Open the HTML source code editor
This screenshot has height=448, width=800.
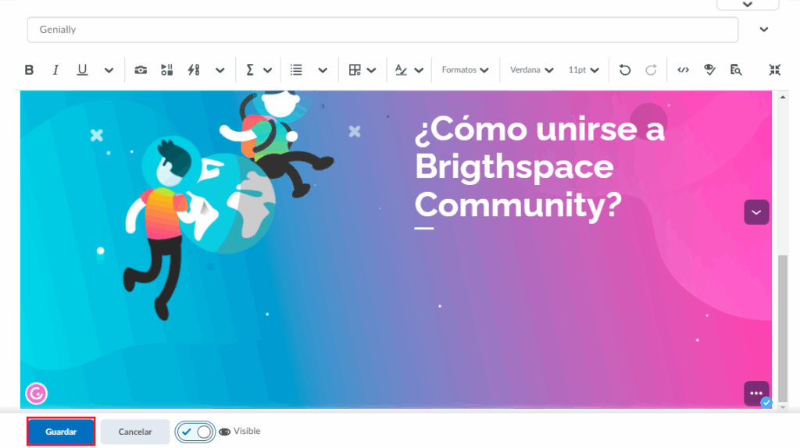tap(683, 70)
